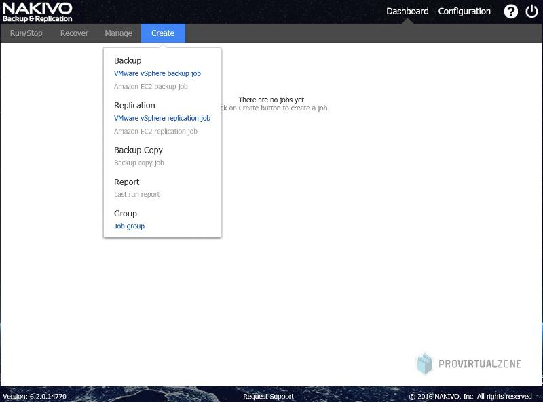The height and width of the screenshot is (402, 543).
Task: Click the 2016 NAKIVO copyright text
Action: tap(471, 396)
